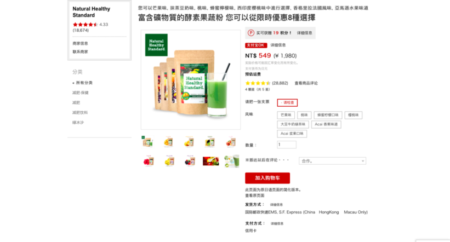Click the yellow product rating stars
The width and height of the screenshot is (450, 242).
tap(258, 83)
